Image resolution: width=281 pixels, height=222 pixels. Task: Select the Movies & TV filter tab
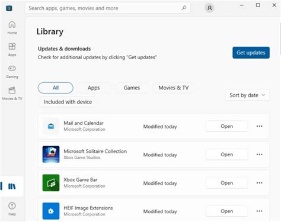(x=174, y=88)
